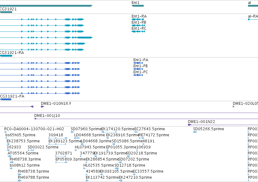Select the Ent1-PA coding sequence glyph
The width and height of the screenshot is (258, 182).
[x=138, y=63]
